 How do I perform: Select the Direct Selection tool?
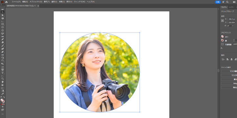(x=3, y=15)
